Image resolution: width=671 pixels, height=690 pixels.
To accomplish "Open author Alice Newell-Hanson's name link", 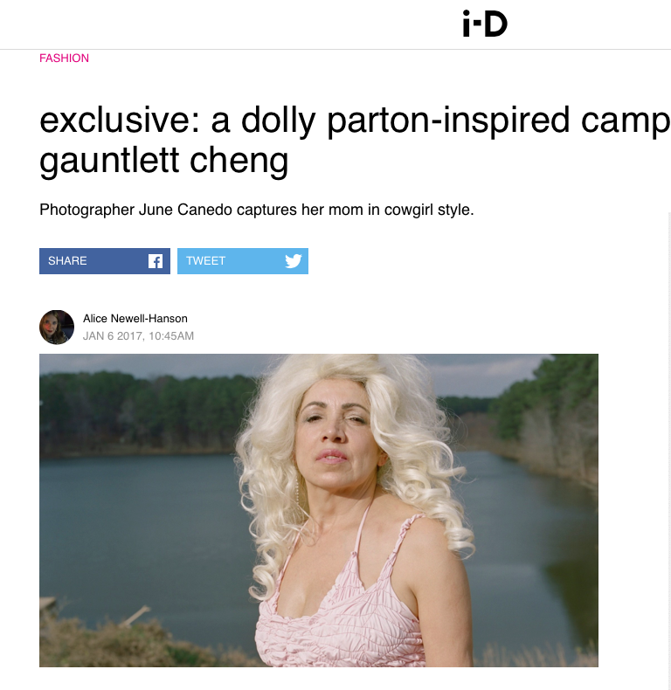I will (x=135, y=318).
